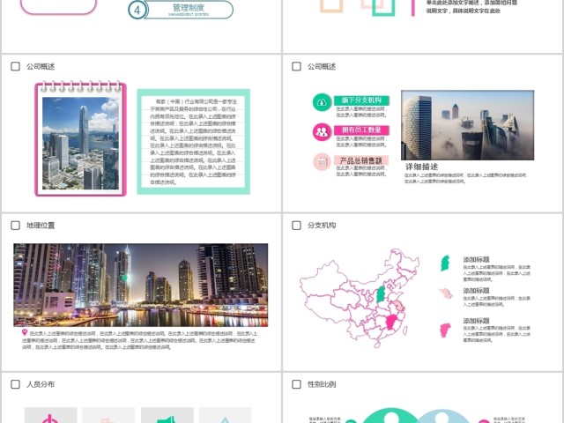Tick the square beside 性别比例
The image size is (564, 423).
pyautogui.click(x=296, y=384)
